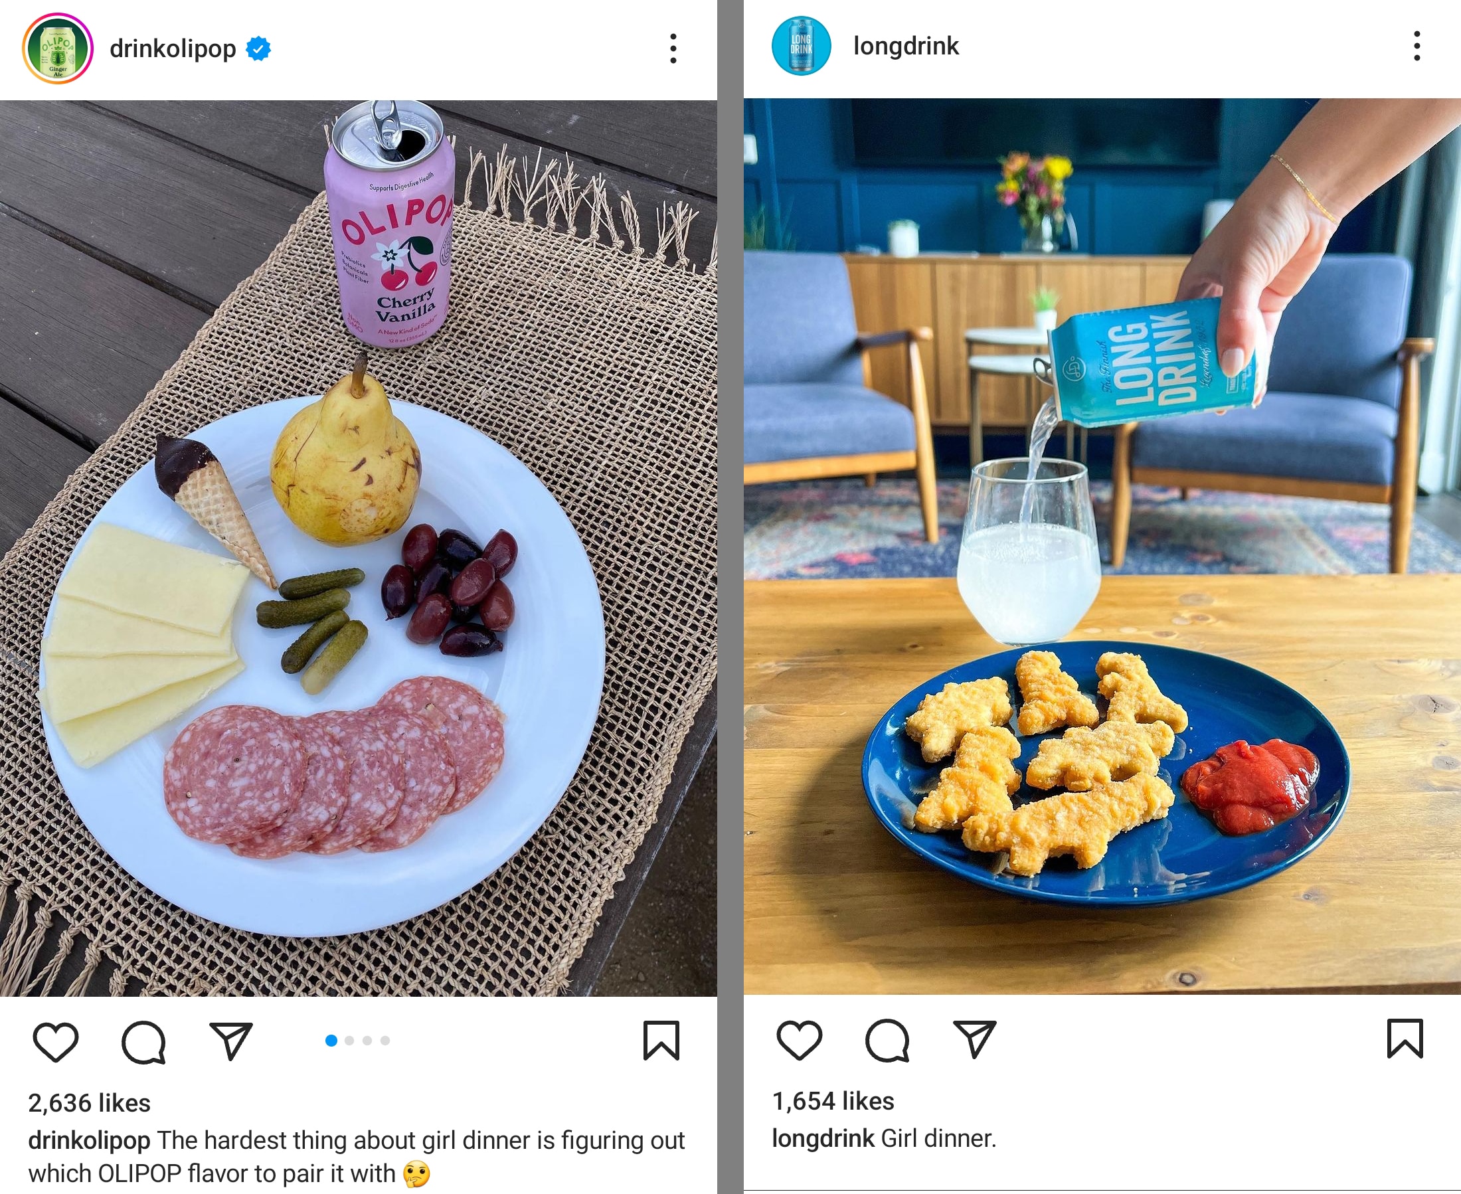Screen dimensions: 1461x1194
Task: View drinkolipop profile picture story
Action: pos(58,48)
